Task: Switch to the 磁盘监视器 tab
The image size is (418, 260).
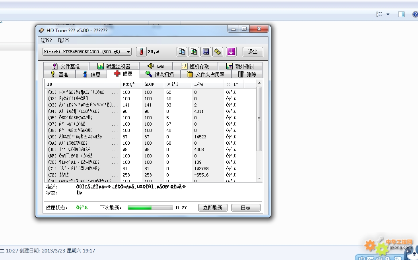Action: pos(114,66)
